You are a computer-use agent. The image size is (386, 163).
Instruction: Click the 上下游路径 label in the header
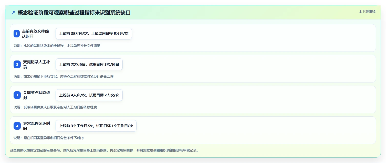[x=367, y=11]
